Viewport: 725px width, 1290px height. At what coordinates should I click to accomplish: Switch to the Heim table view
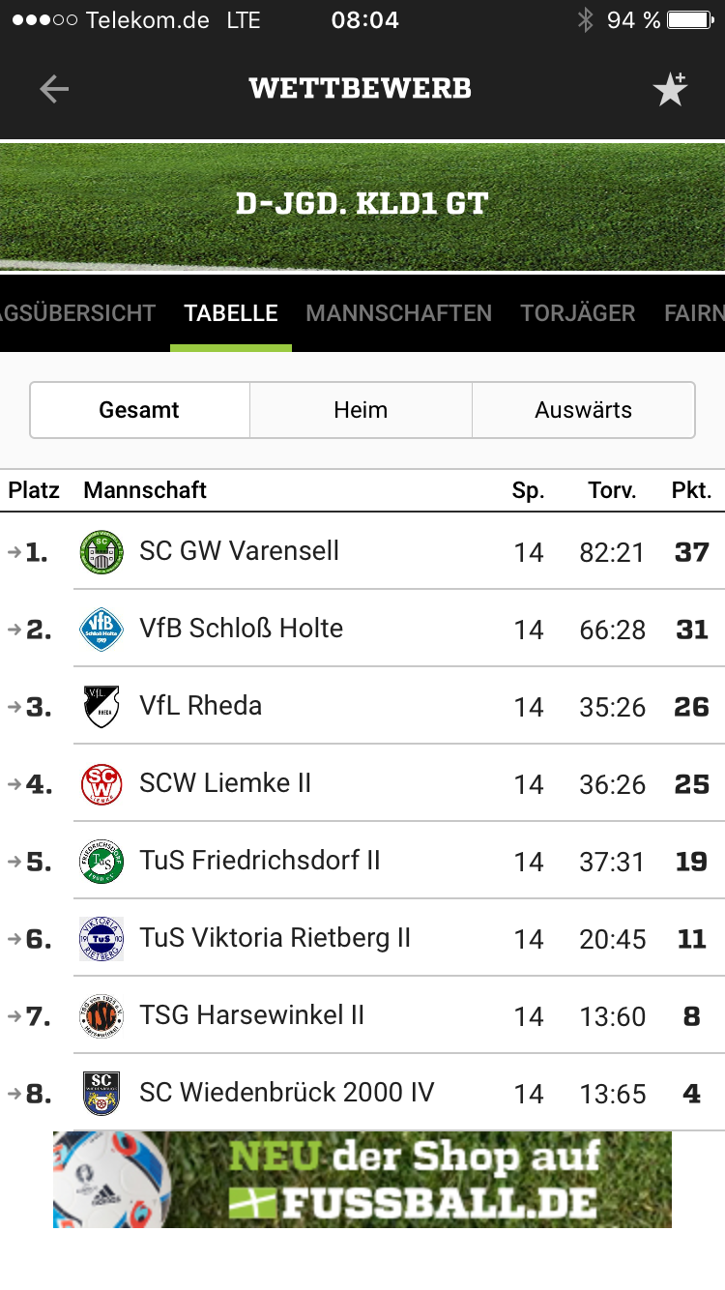[x=361, y=410]
